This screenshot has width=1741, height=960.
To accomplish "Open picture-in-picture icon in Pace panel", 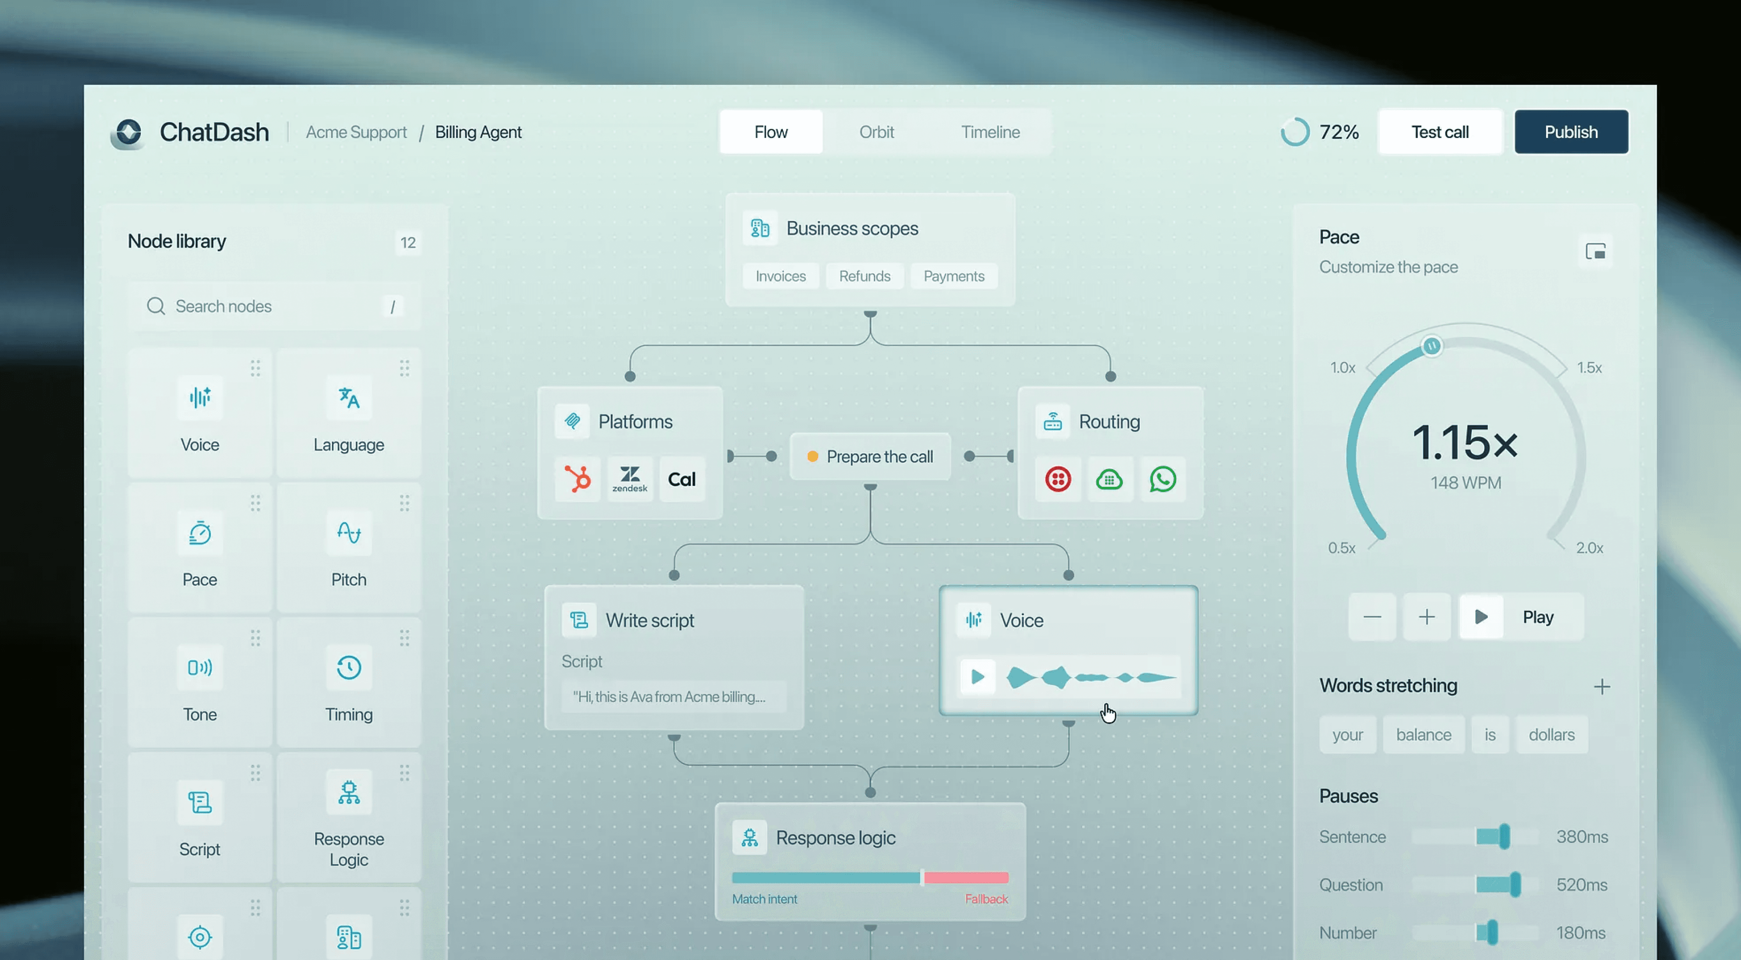I will (1596, 251).
